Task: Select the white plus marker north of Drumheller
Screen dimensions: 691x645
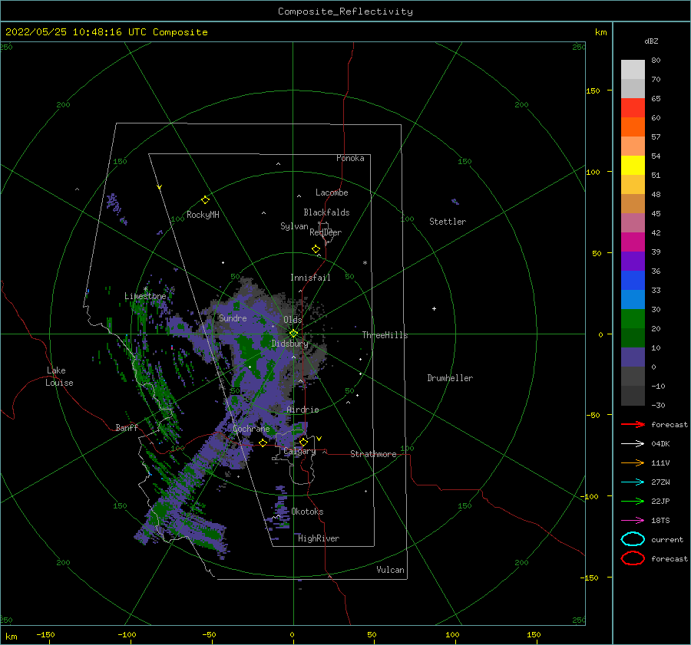Action: [x=434, y=308]
